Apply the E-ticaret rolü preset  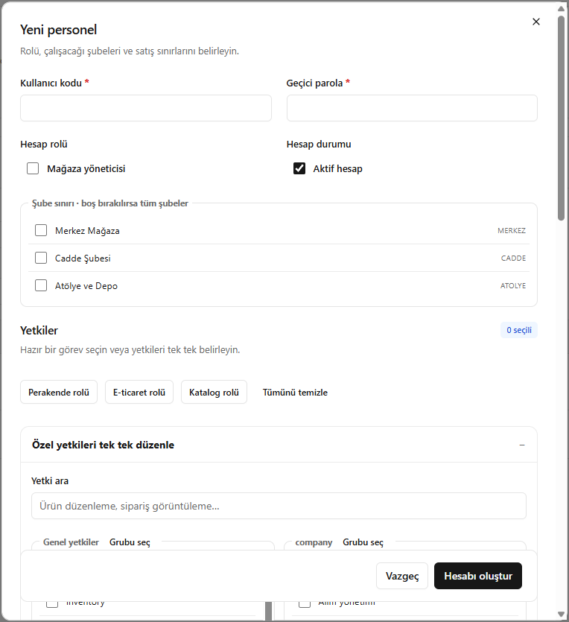pos(139,393)
